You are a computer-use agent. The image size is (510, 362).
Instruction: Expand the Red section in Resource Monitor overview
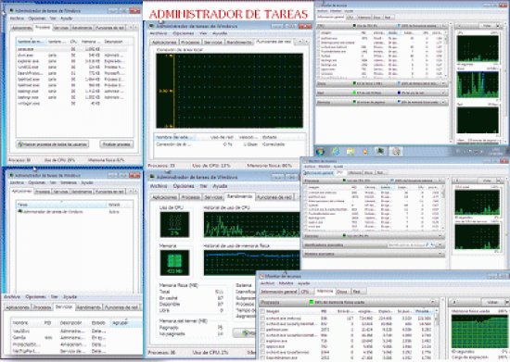443,93
